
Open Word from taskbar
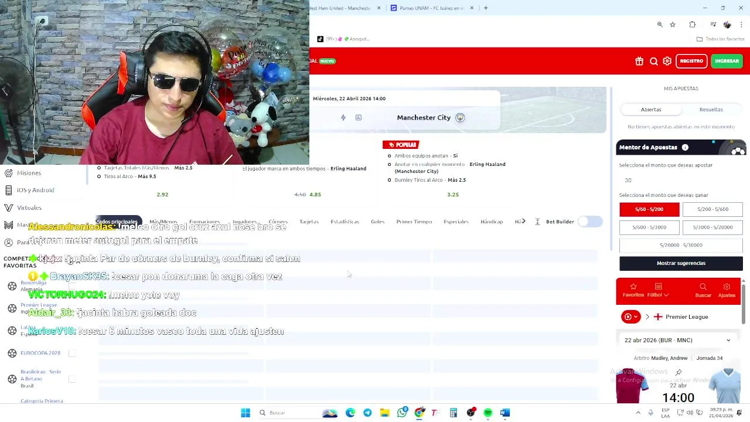tap(505, 413)
